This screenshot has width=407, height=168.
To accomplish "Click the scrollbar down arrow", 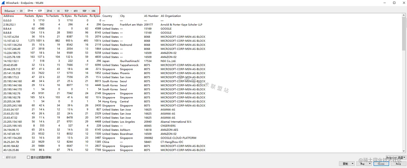I will pyautogui.click(x=404, y=151).
